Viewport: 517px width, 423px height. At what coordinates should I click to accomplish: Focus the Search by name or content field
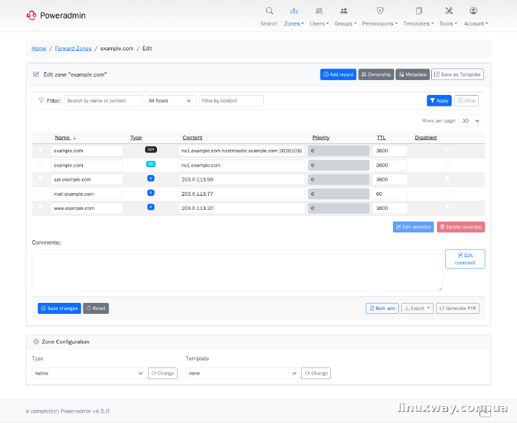103,101
